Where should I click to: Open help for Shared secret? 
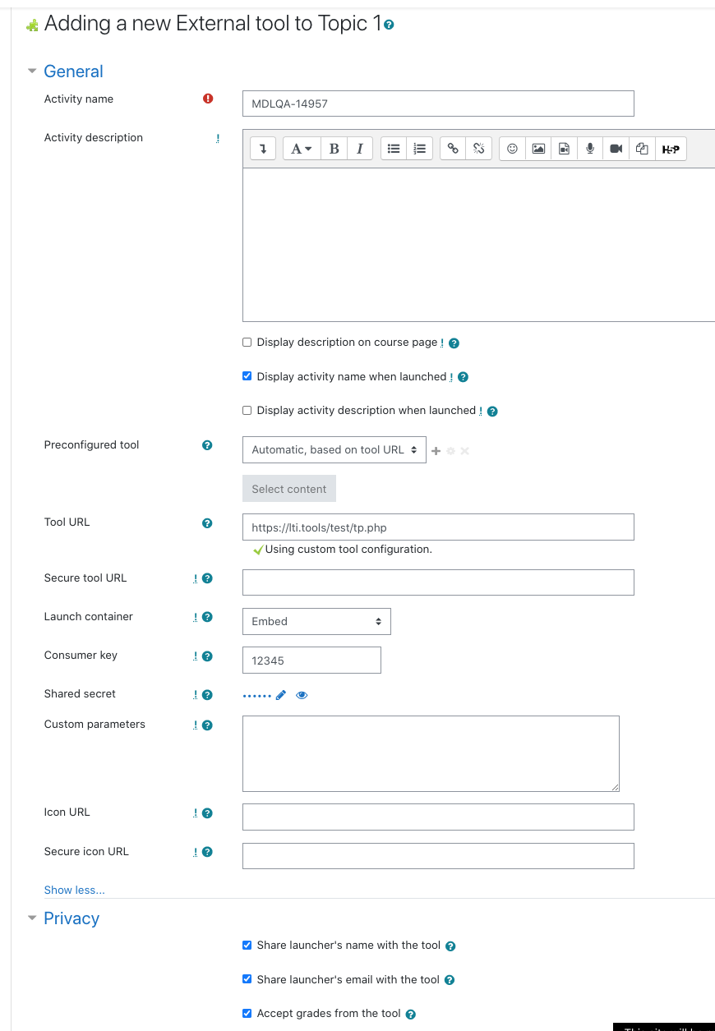point(207,695)
